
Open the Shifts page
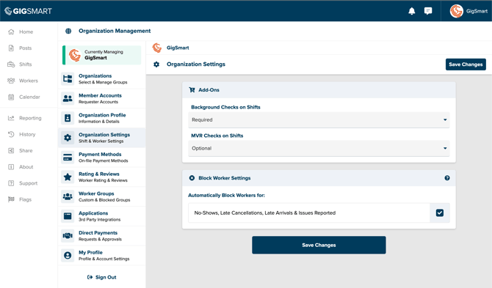click(x=26, y=64)
